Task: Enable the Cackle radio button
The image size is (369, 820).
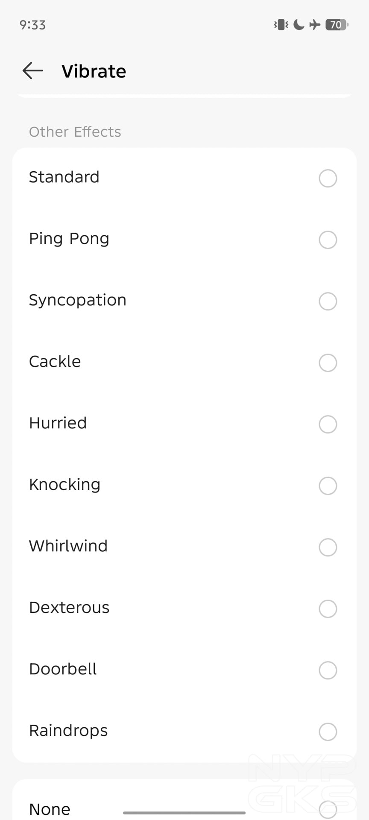Action: click(328, 363)
